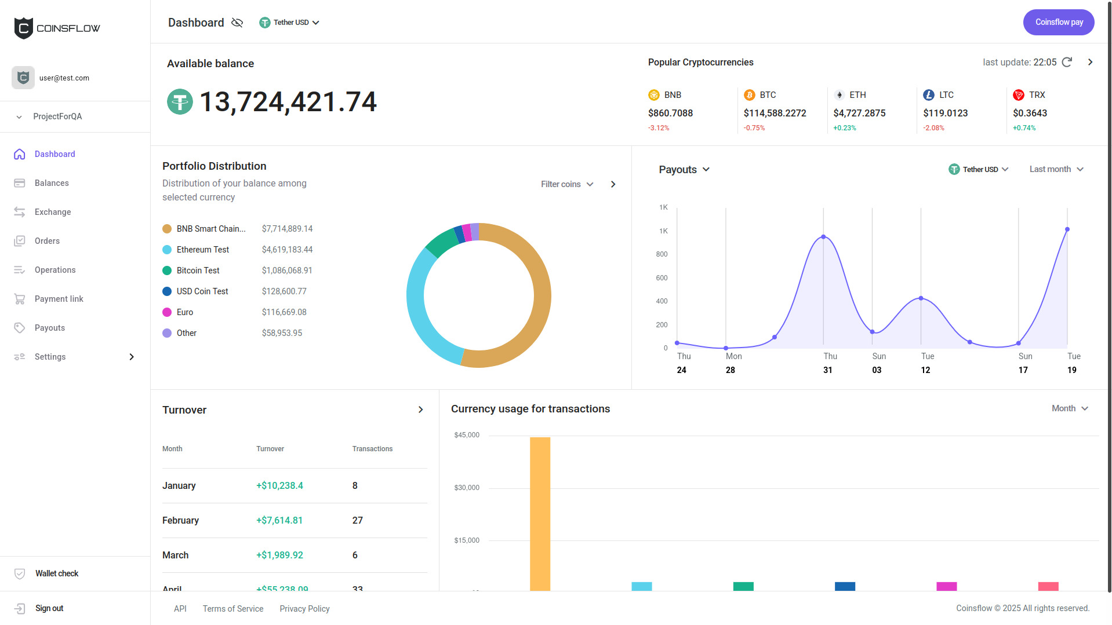
Task: Open the Balances menu item
Action: (x=52, y=183)
